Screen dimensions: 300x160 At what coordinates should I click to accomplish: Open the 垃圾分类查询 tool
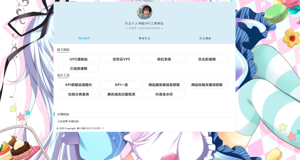coord(79,94)
